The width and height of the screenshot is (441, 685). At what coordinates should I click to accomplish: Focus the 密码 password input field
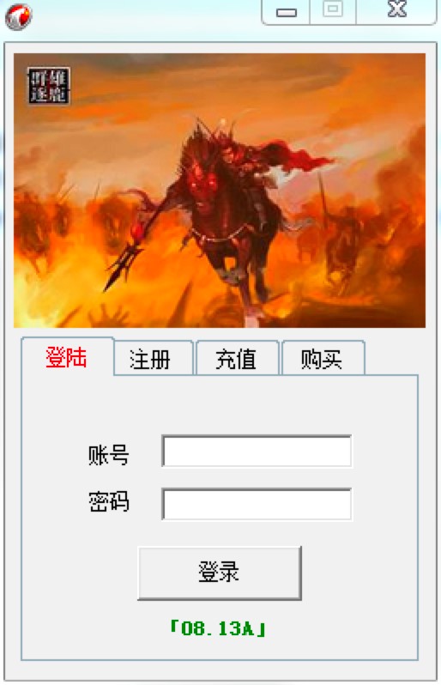point(257,504)
